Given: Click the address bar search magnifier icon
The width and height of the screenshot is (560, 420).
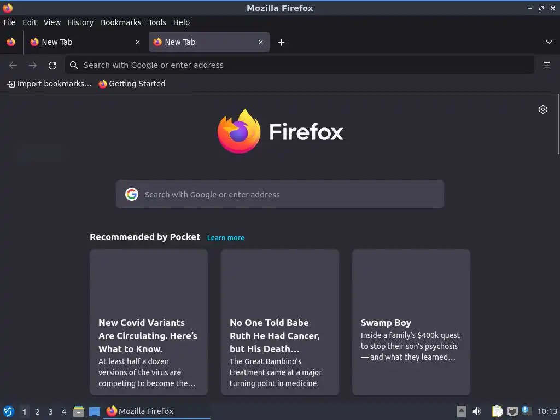Looking at the screenshot, I should tap(74, 65).
